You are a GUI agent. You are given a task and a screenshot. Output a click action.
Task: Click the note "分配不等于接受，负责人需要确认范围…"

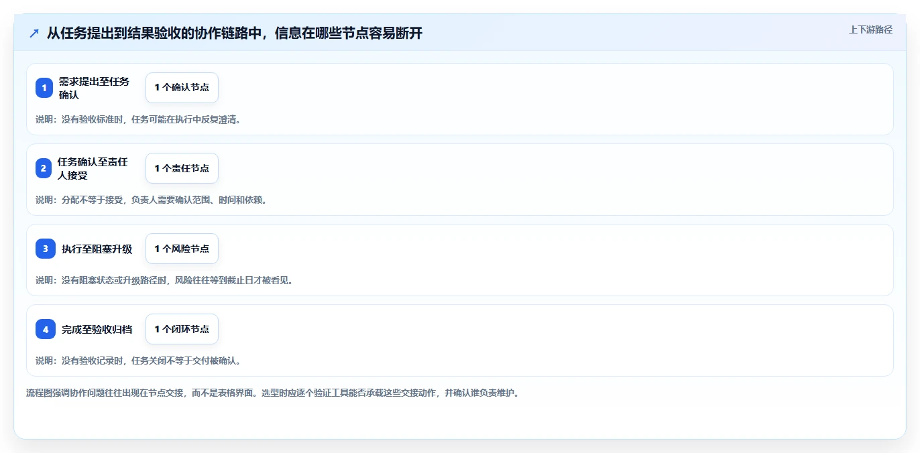click(x=152, y=200)
